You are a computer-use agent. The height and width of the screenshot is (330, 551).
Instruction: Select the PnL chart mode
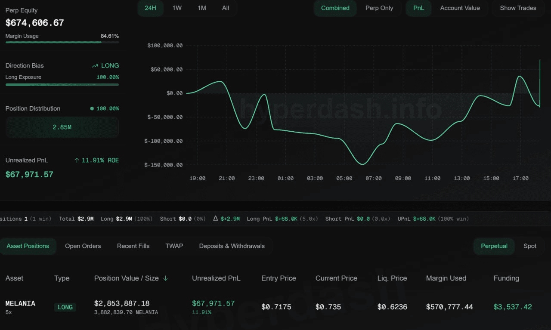coord(419,8)
